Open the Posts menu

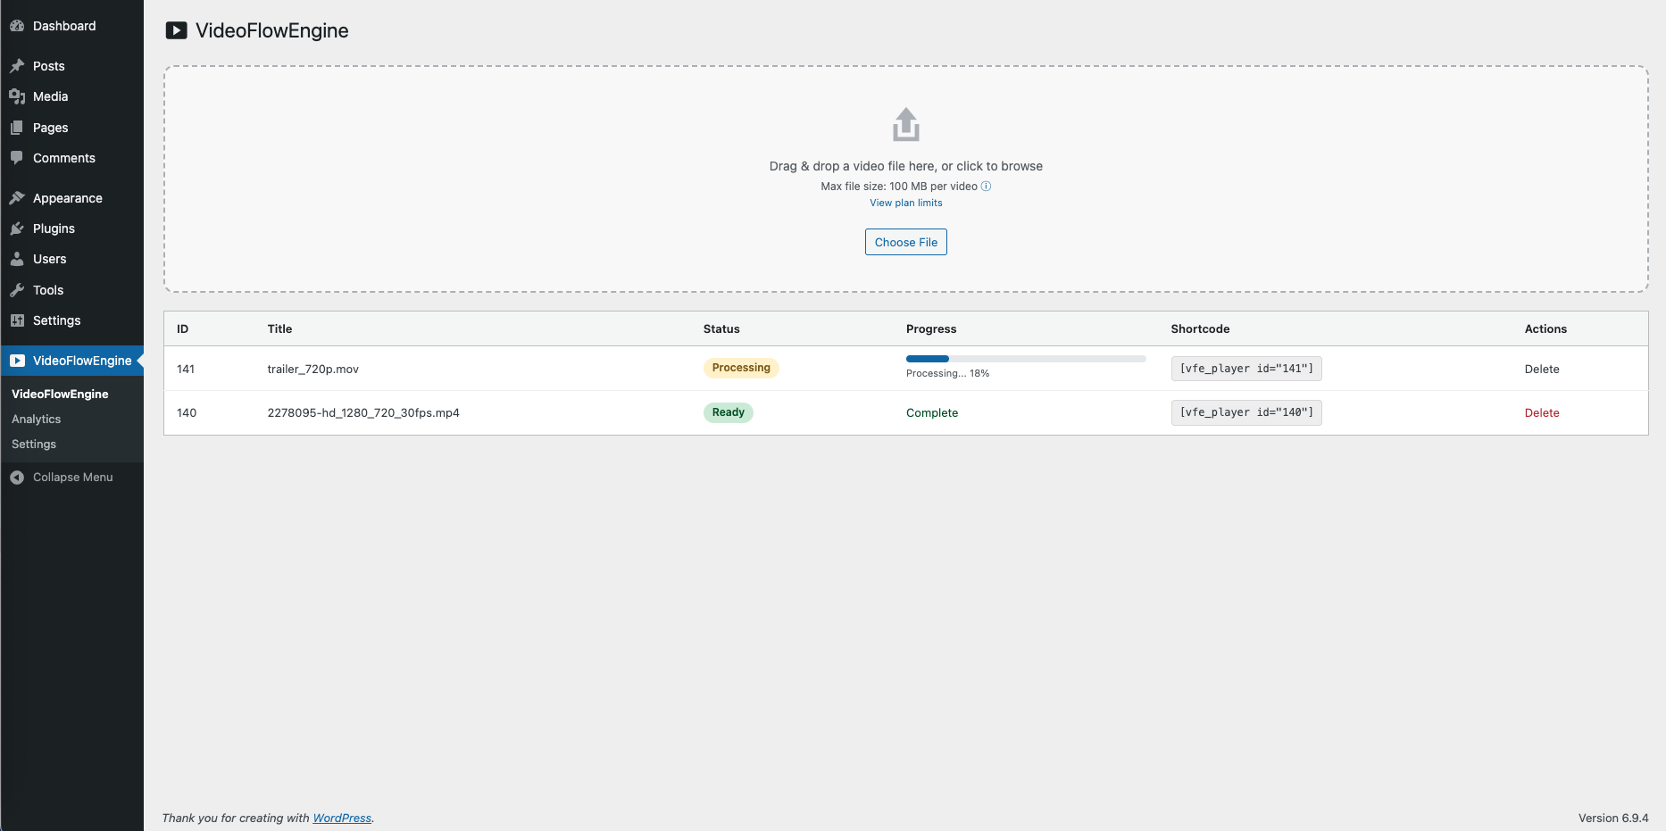pos(50,65)
